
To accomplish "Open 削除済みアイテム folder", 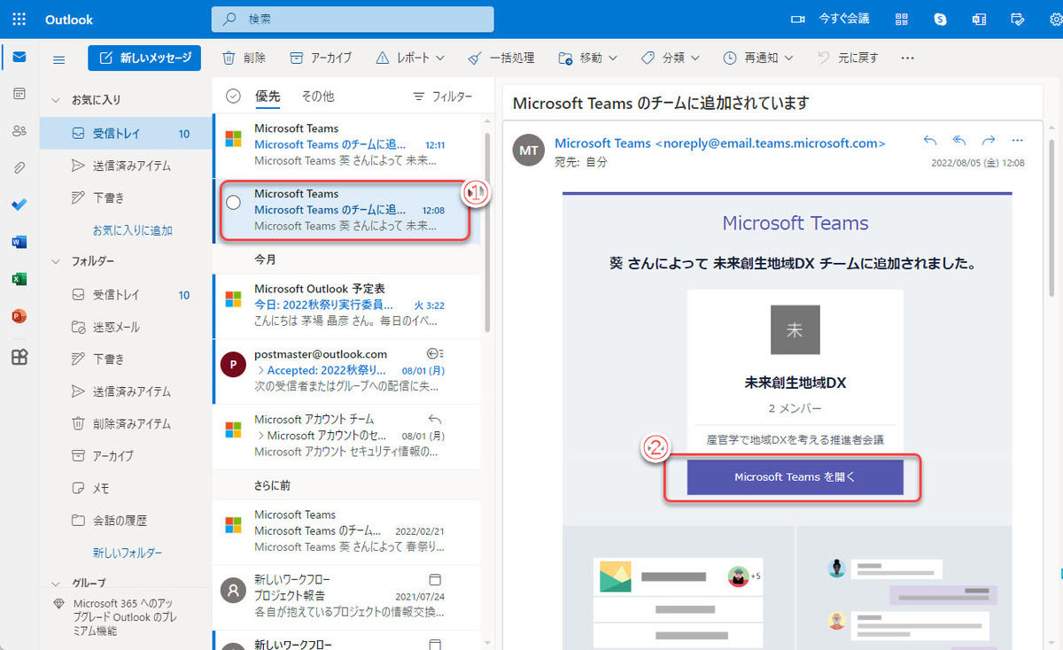I will pos(126,423).
